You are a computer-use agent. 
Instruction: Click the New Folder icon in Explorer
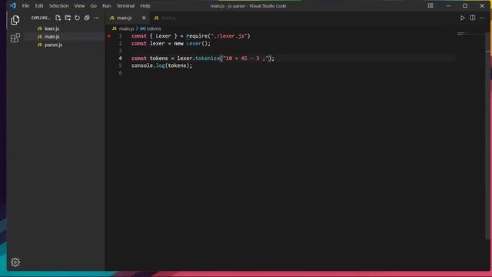(68, 18)
